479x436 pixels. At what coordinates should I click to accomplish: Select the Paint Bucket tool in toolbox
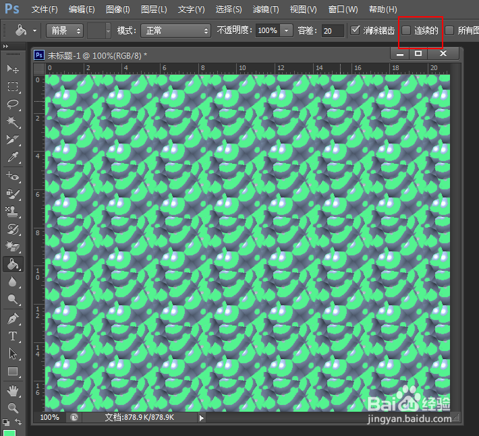(x=13, y=264)
